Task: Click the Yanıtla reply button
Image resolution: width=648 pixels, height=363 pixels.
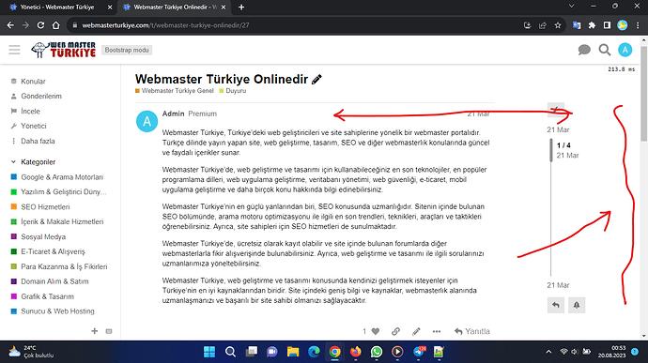Action: [x=472, y=331]
